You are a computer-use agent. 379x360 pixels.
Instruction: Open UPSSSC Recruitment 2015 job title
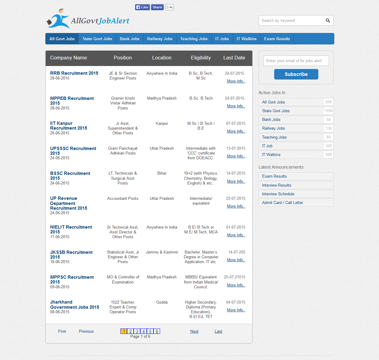[73, 151]
